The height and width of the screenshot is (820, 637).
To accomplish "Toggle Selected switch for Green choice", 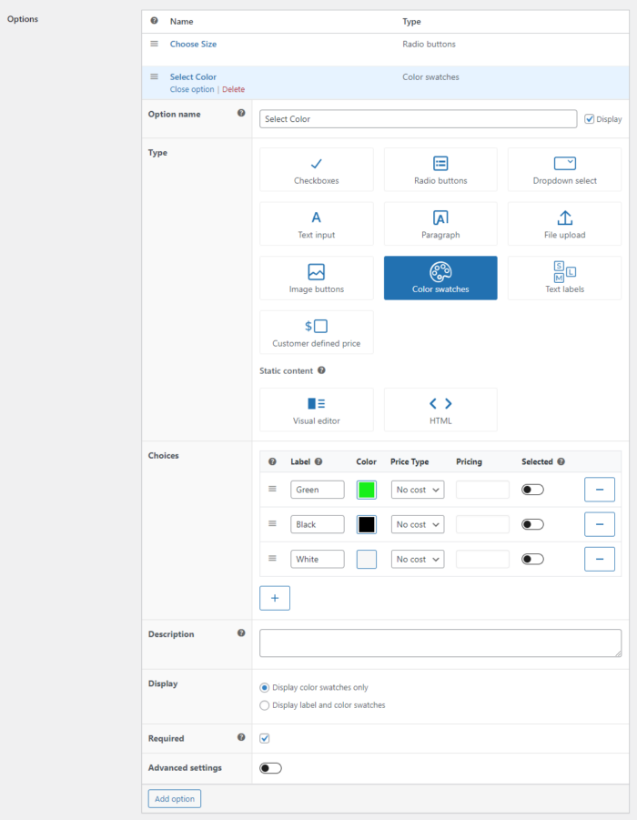I will [532, 490].
